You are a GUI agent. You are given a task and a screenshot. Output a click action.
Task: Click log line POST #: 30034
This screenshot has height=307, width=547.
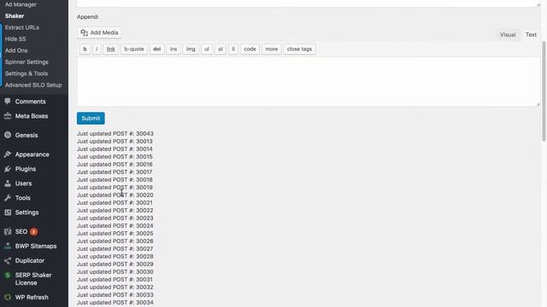point(115,303)
